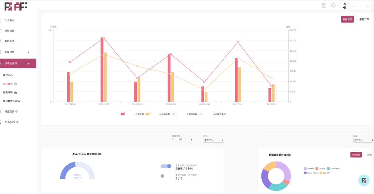Image resolution: width=374 pixels, height=194 pixels.
Task: Open 联盟交易 in the sidebar
Action: [10, 112]
